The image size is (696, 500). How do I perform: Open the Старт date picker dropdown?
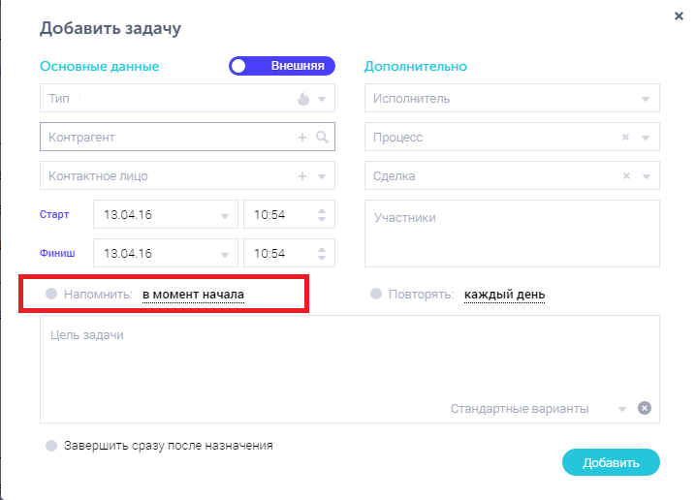pos(225,215)
